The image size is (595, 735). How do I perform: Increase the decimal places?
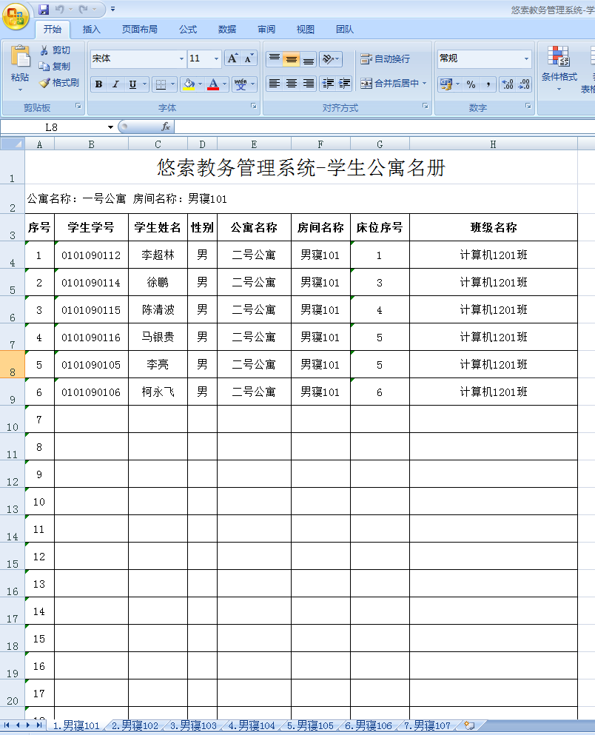coord(508,84)
